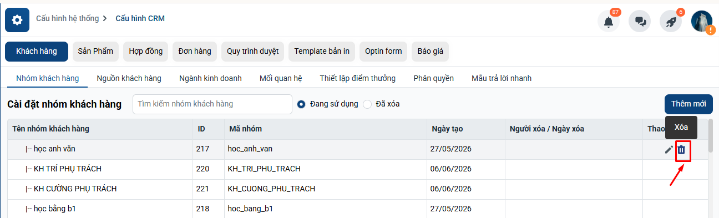Switch to Nguồn khách hàng tab
This screenshot has width=719, height=218.
coord(129,78)
